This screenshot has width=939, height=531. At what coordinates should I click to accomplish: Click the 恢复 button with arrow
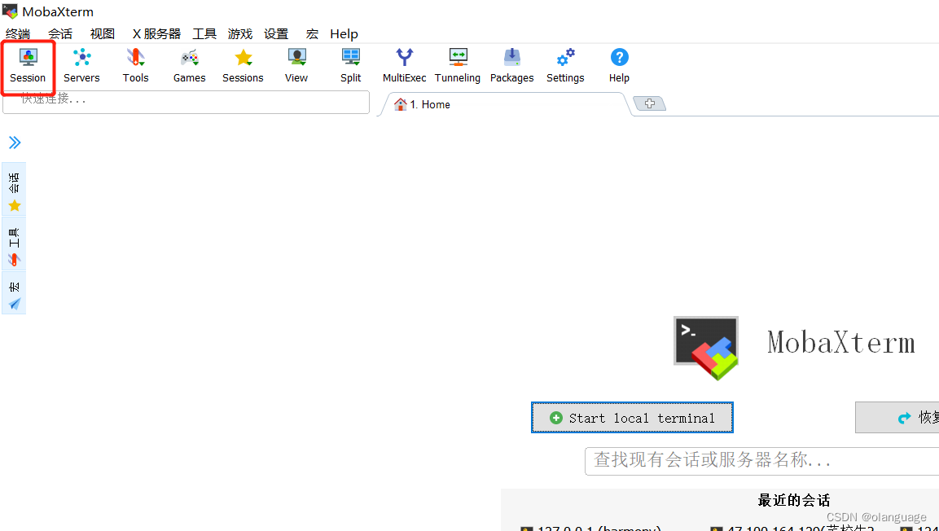(897, 417)
